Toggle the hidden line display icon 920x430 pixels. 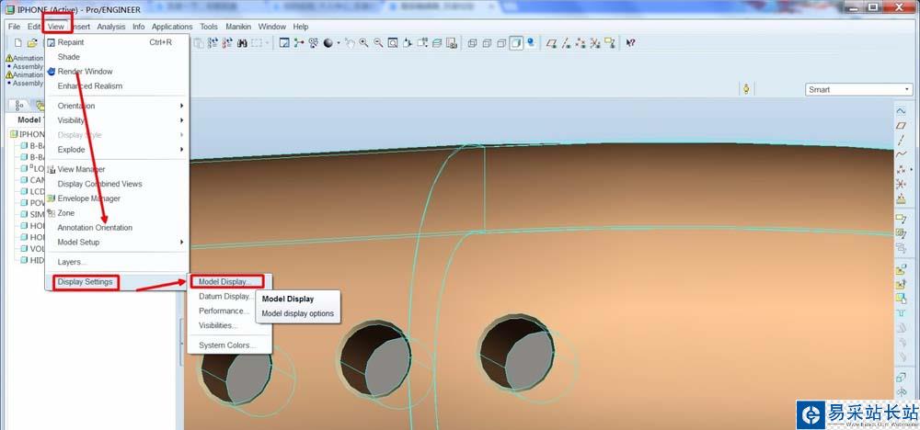click(x=487, y=43)
